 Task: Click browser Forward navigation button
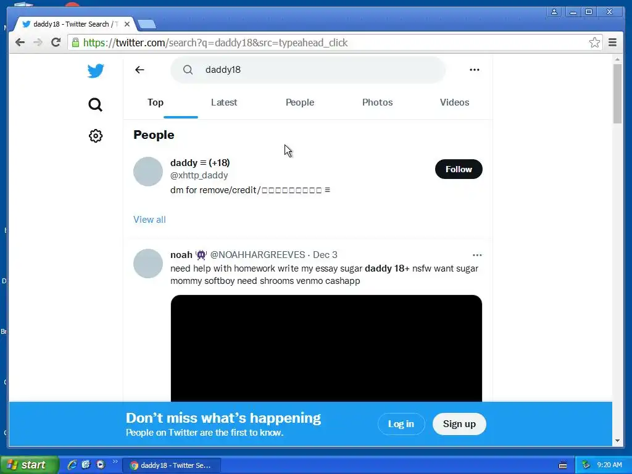tap(38, 43)
